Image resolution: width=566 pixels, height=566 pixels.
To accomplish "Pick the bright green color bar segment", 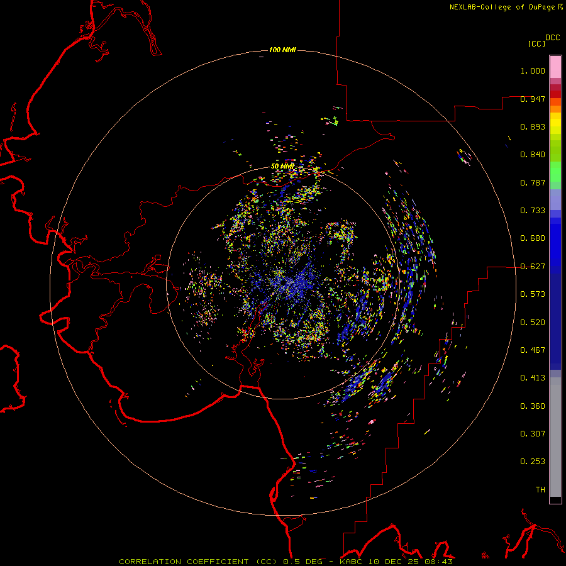I will click(x=555, y=172).
